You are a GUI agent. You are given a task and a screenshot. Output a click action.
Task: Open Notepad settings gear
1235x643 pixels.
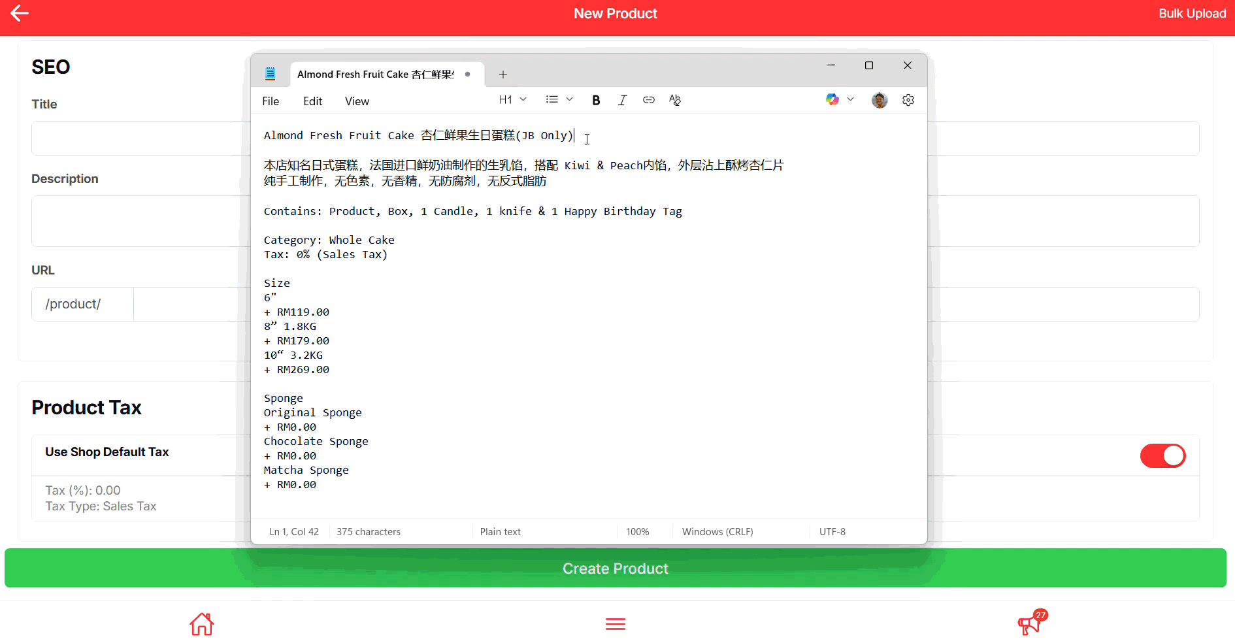908,100
